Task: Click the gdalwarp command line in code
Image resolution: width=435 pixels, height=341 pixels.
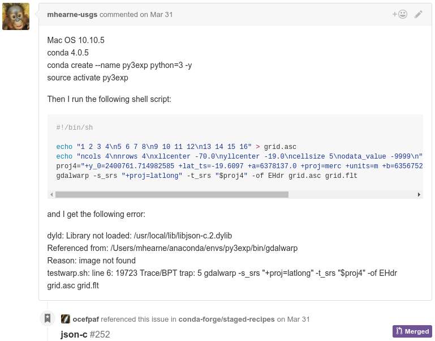Action: coord(206,176)
